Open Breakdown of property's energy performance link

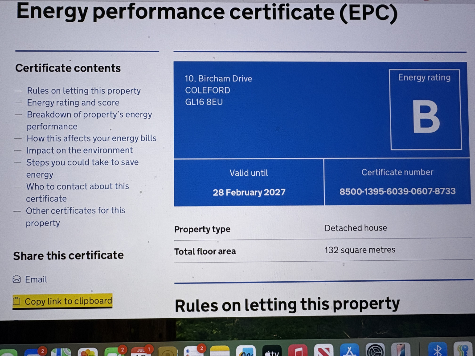click(x=89, y=115)
